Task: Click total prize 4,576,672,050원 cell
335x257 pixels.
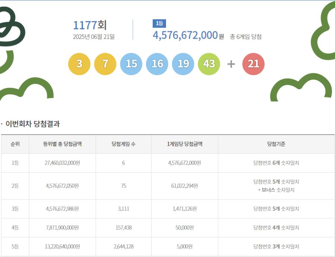Action: click(x=63, y=186)
